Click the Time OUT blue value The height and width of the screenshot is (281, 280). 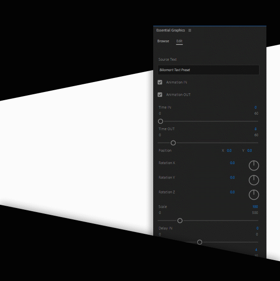click(256, 129)
